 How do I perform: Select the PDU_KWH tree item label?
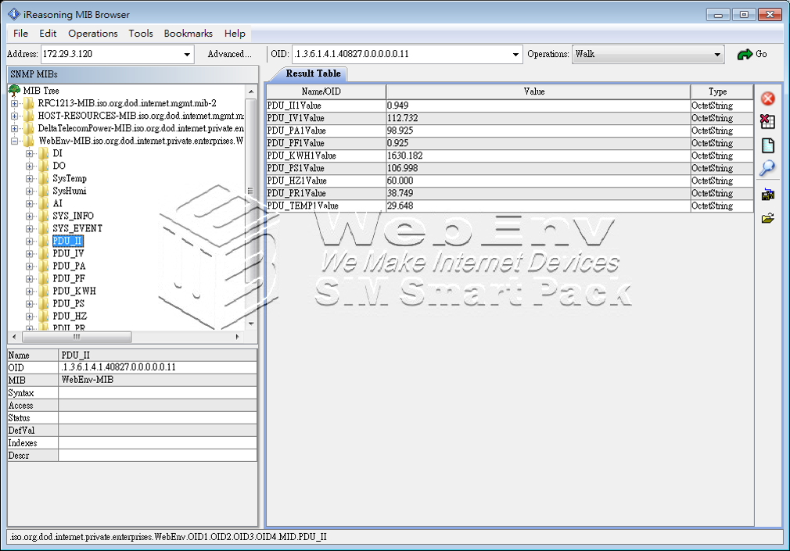coord(74,291)
